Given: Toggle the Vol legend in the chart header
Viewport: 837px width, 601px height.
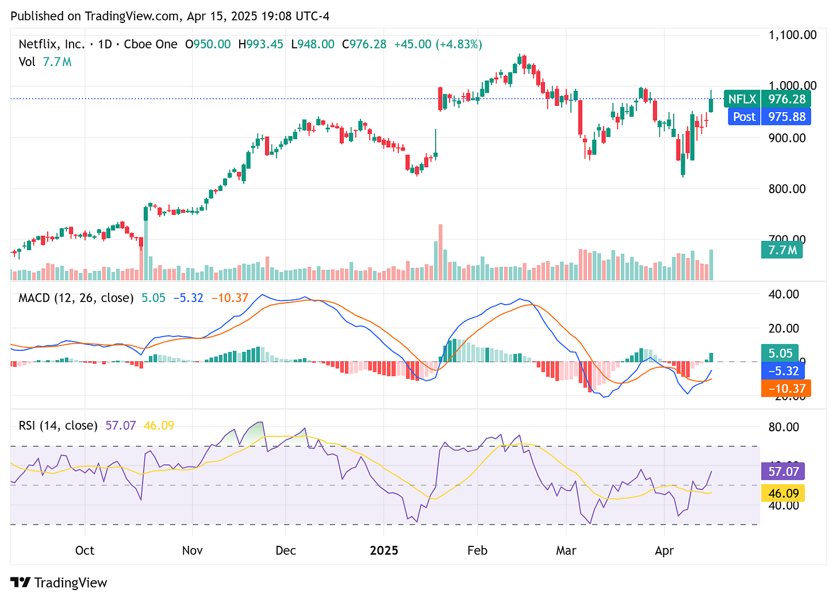Looking at the screenshot, I should (27, 62).
